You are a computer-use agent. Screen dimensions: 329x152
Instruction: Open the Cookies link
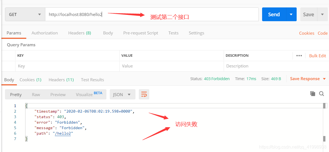tap(307, 33)
